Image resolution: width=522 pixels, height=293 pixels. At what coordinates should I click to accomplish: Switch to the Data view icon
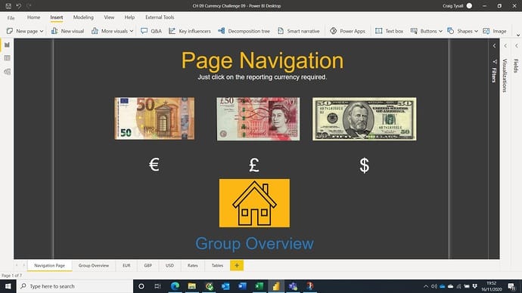click(7, 58)
